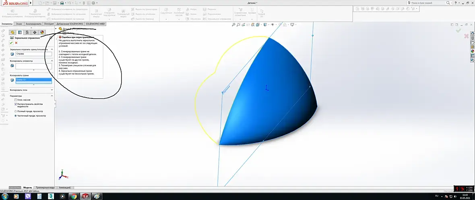This screenshot has height=200, width=475.
Task: Switch to the Анализировать tab
Action: [34, 24]
